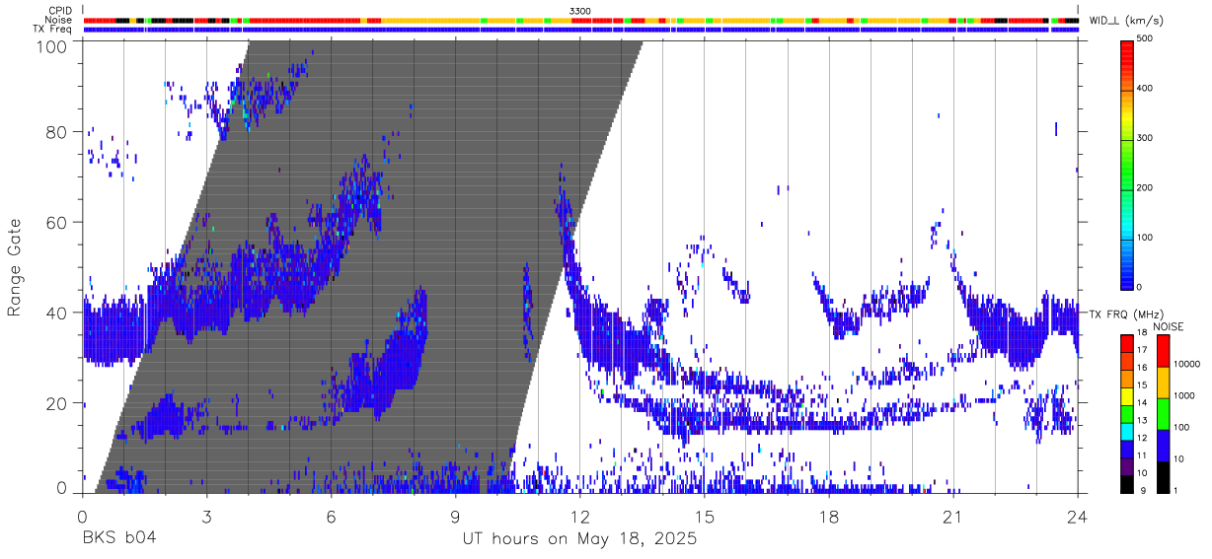This screenshot has height=559, width=1212.
Task: Click the spectral width gradient colorbar
Action: [x=1128, y=165]
